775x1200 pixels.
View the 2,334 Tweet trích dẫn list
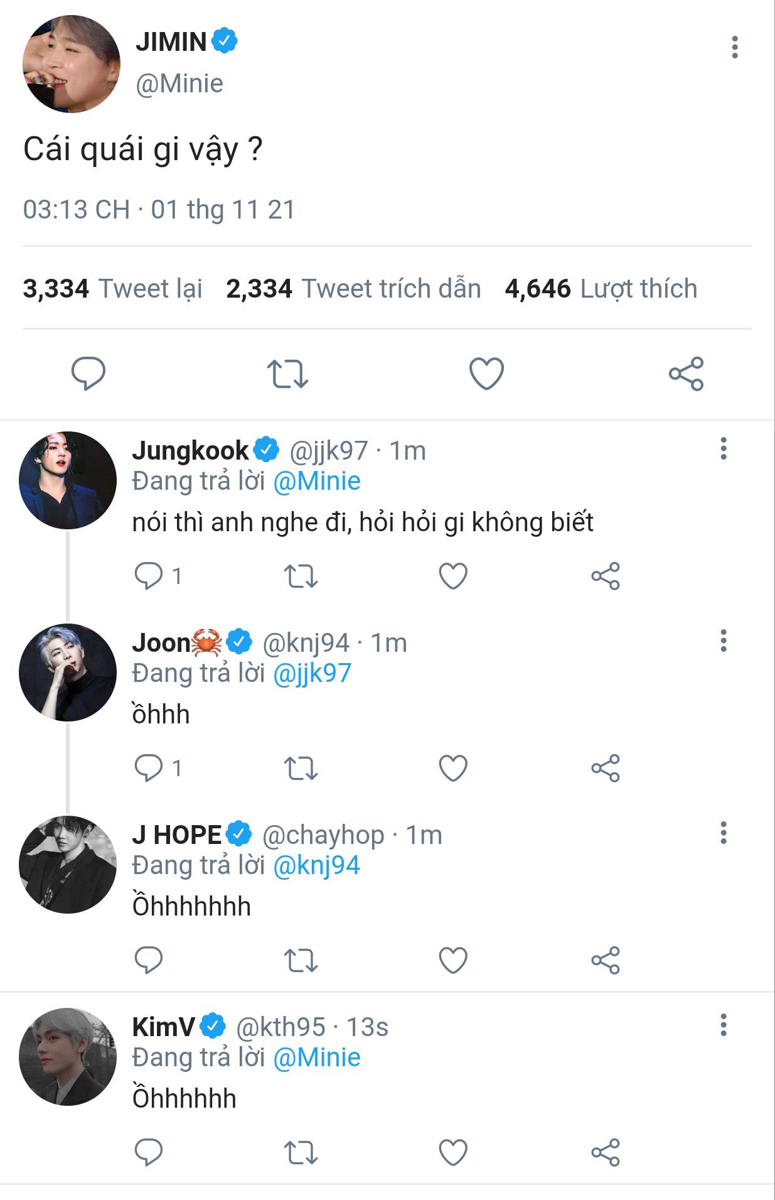[353, 289]
